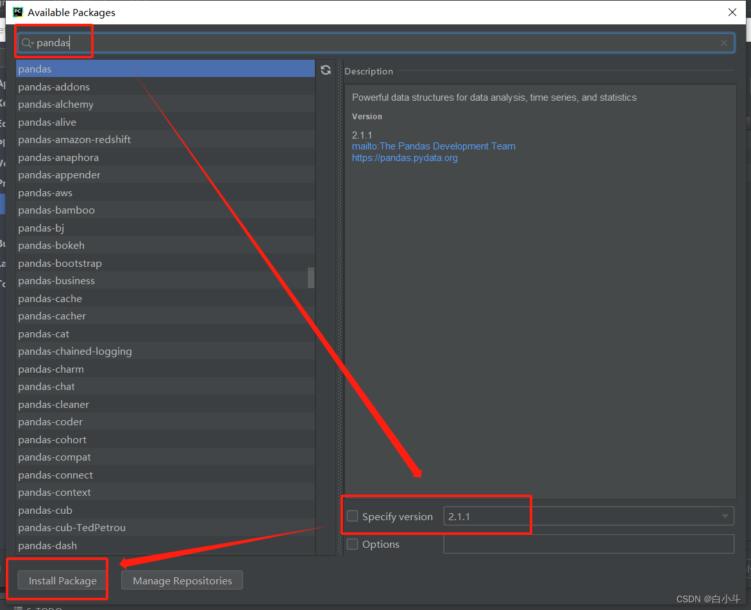Select pandas-cleaner in the list
Screen dimensions: 751x610
coord(165,404)
